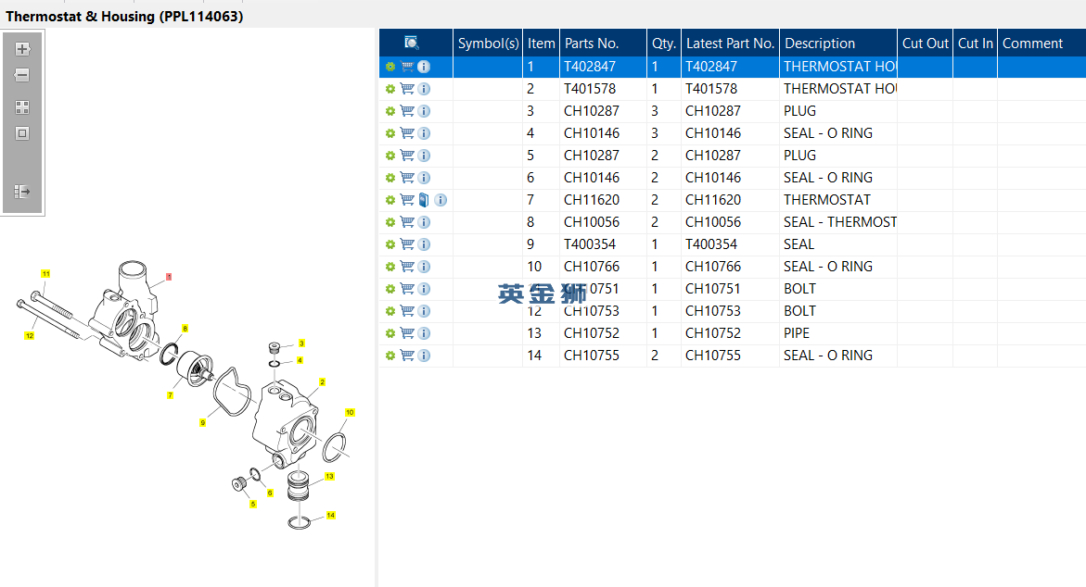Open the table search icon in header
Image resolution: width=1086 pixels, height=587 pixels.
(x=412, y=43)
